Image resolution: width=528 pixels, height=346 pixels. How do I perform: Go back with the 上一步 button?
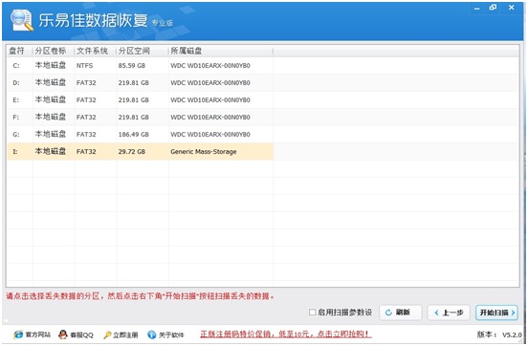[450, 313]
